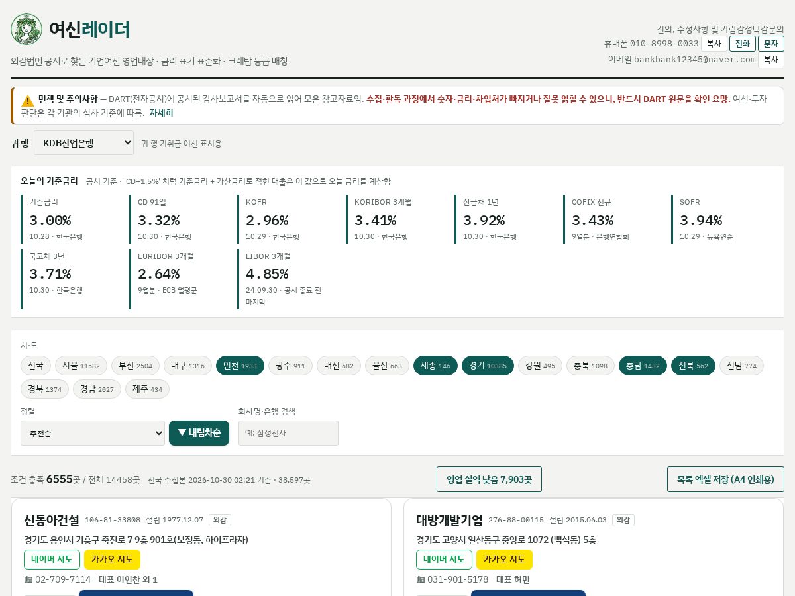Deselect the 전북 562 region chip
795x596 pixels.
pos(693,366)
